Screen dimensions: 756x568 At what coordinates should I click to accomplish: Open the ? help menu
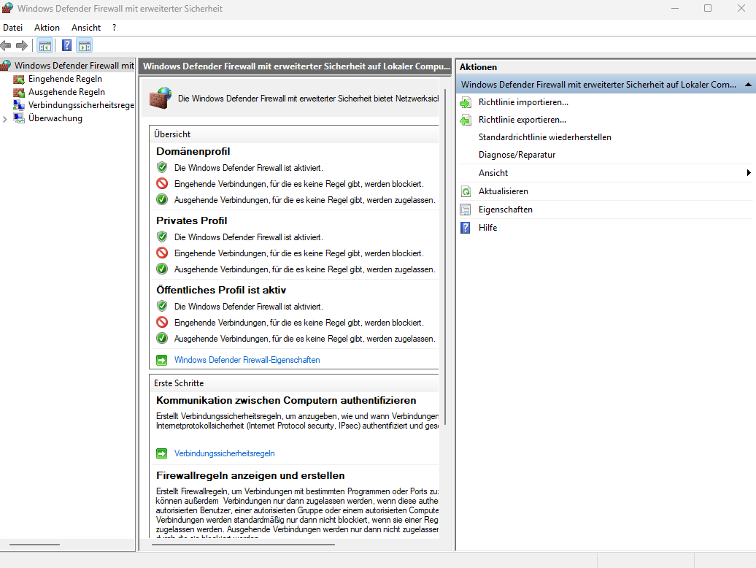[x=115, y=28]
